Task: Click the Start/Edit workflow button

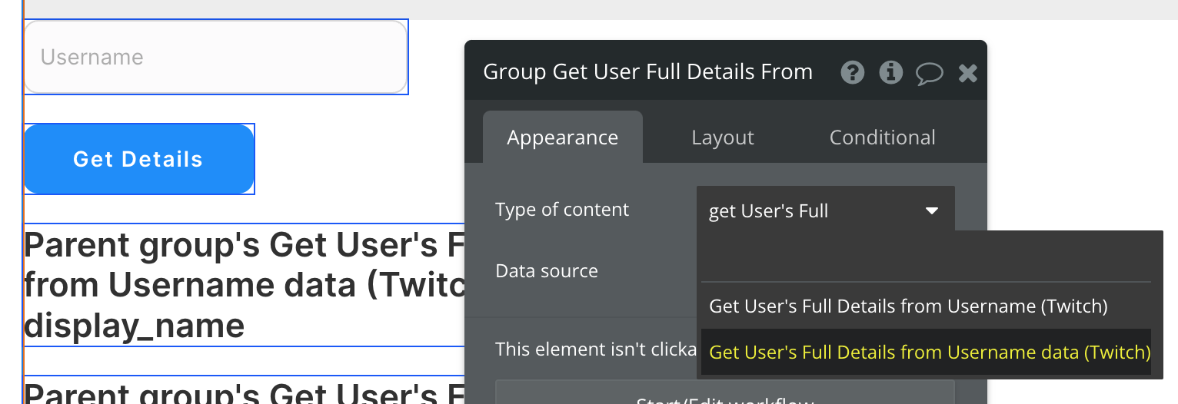Action: tap(724, 396)
